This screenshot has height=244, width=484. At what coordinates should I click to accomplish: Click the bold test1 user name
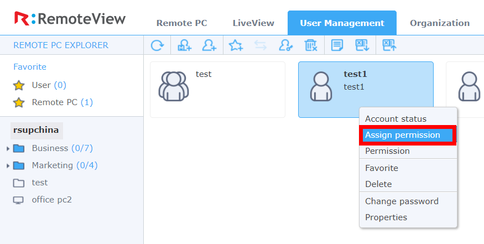(355, 74)
